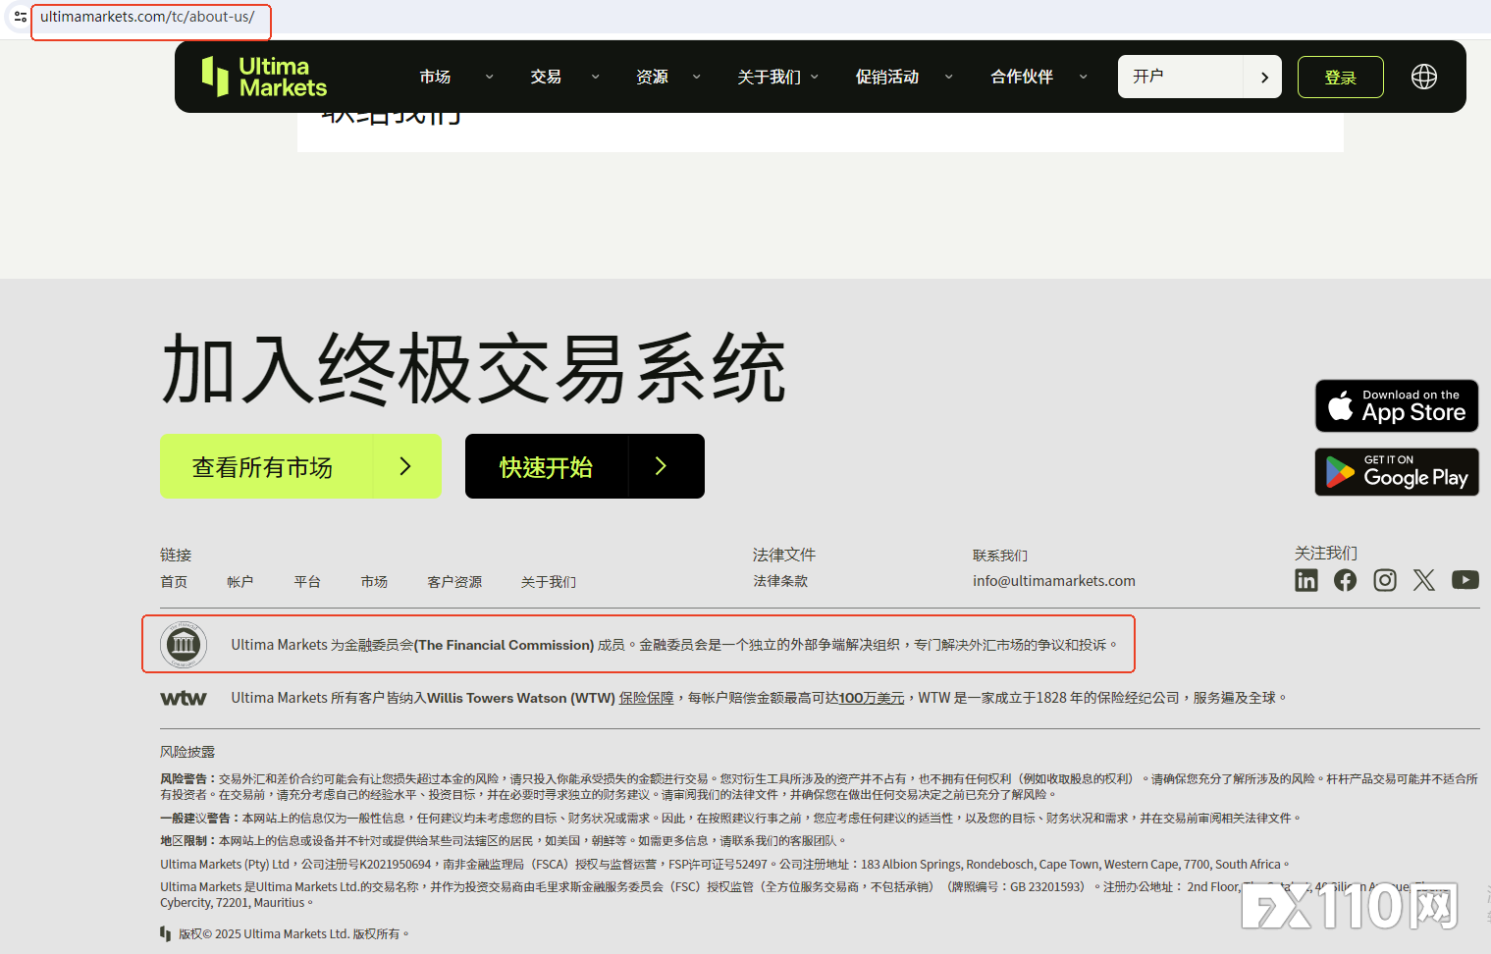Open the X (Twitter) social icon

[1424, 580]
